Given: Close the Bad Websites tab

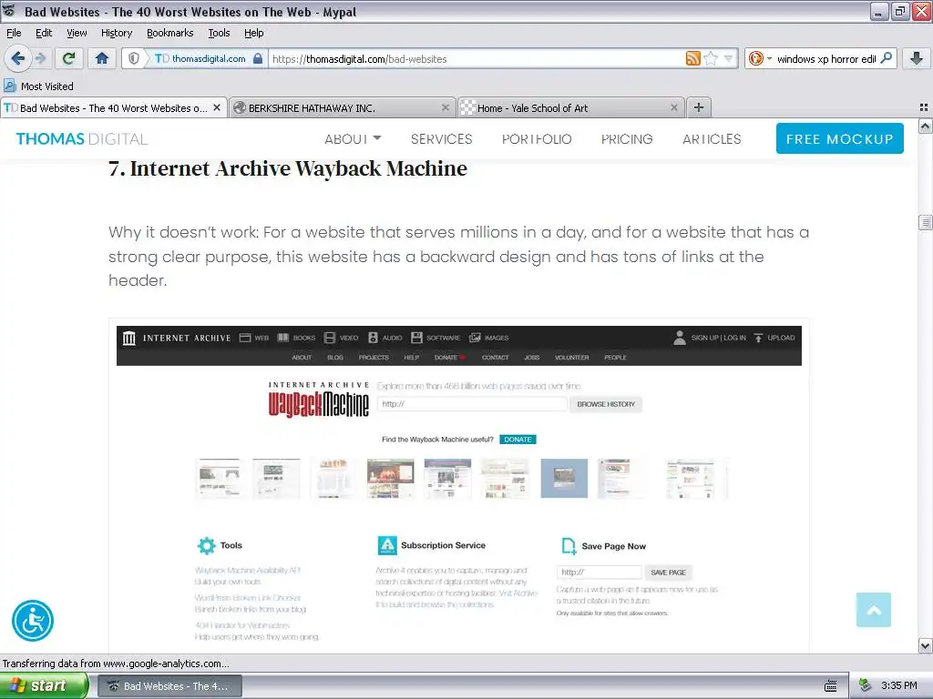Looking at the screenshot, I should click(217, 107).
